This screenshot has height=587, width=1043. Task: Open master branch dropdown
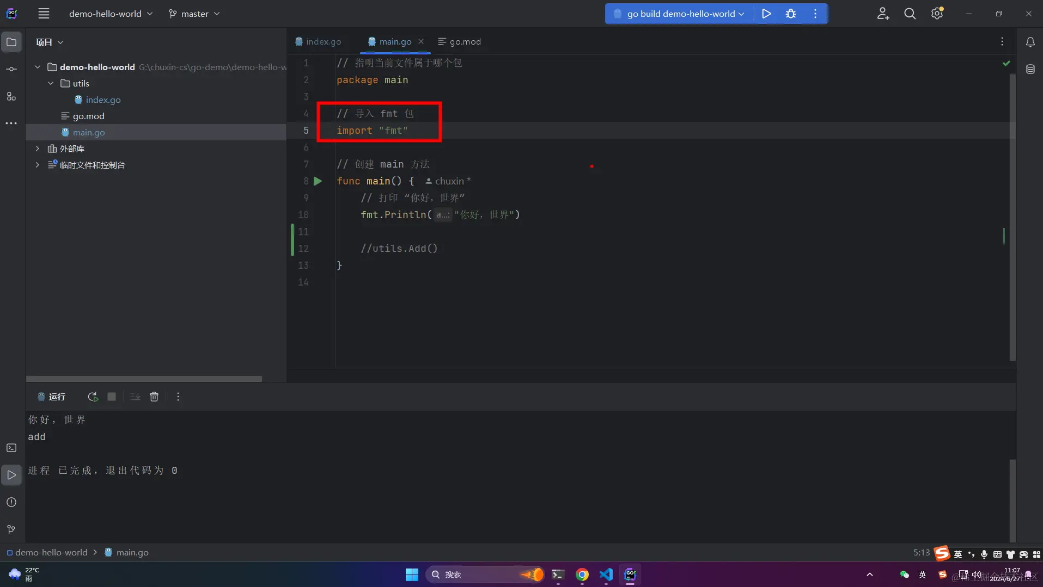194,14
